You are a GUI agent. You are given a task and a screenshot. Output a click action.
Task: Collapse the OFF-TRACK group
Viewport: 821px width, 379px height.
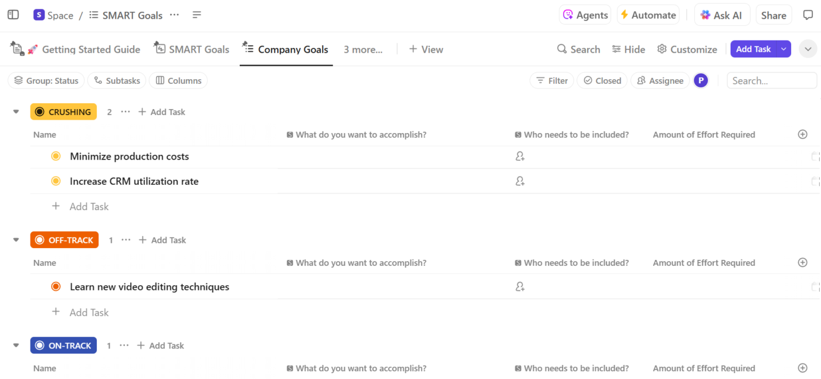click(16, 240)
